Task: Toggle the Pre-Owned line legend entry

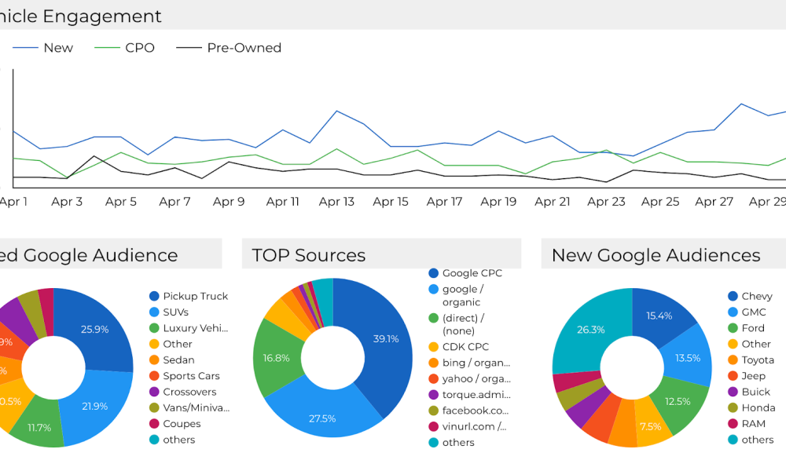Action: click(244, 48)
